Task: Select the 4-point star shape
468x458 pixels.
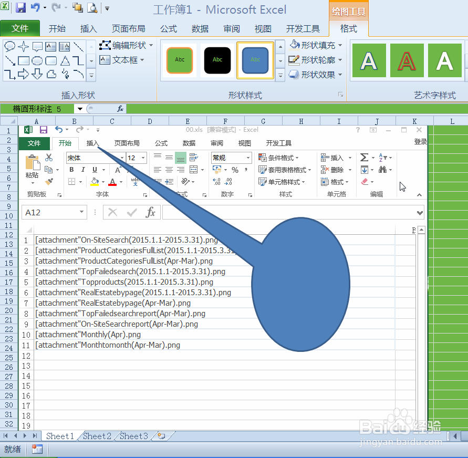Action: (x=23, y=46)
